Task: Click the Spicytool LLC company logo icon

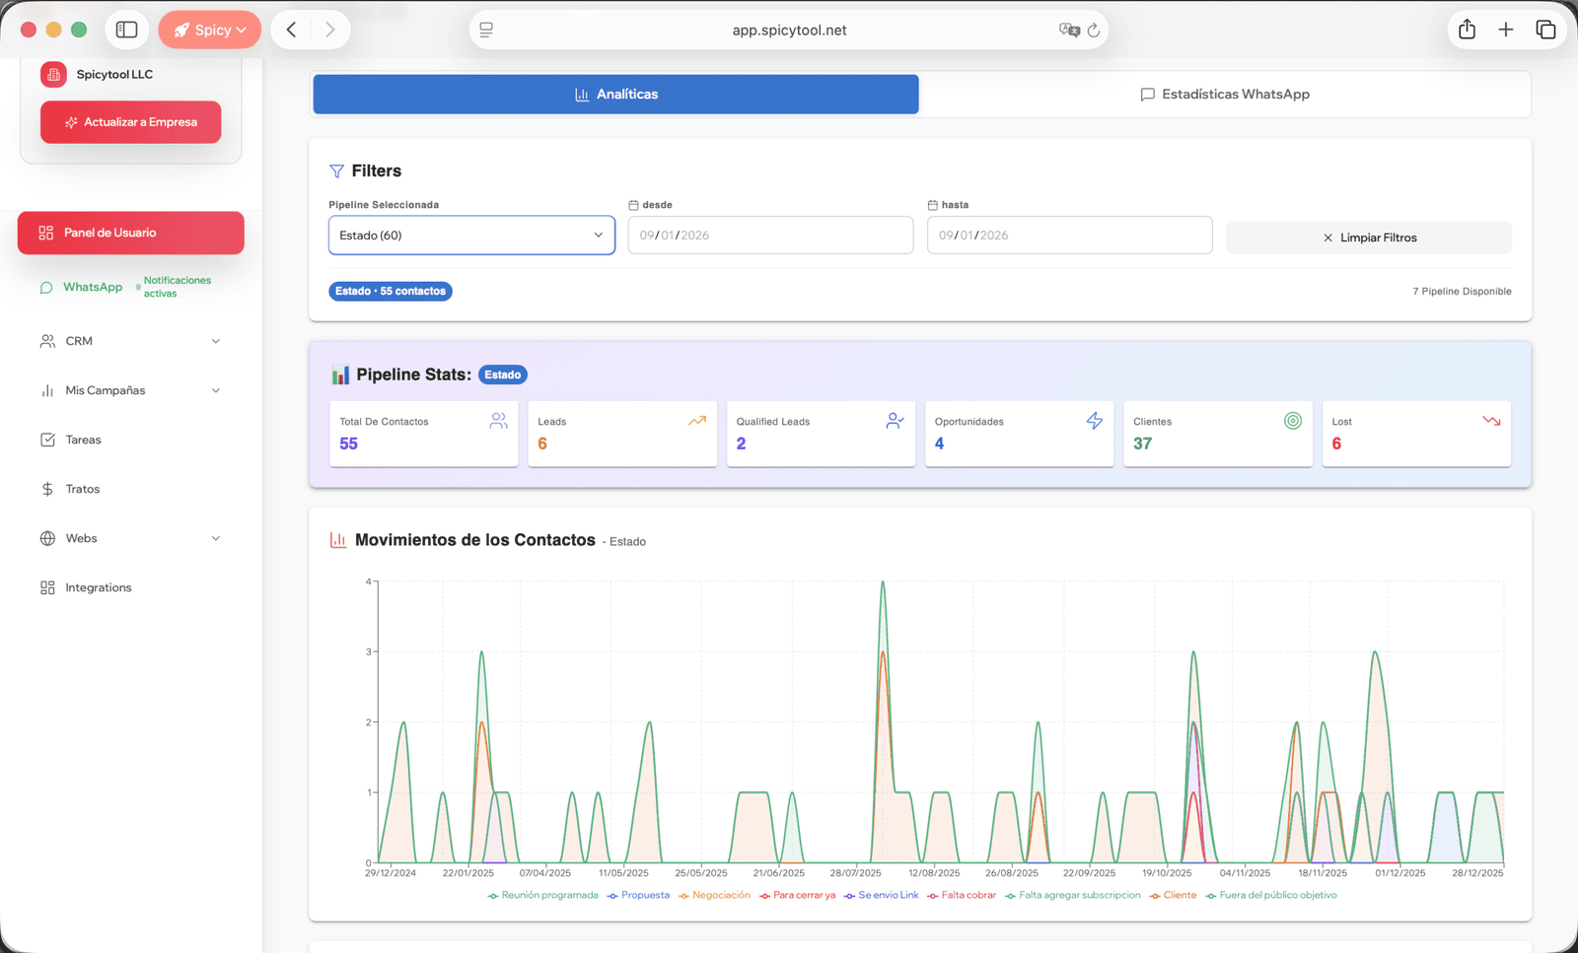Action: 54,74
